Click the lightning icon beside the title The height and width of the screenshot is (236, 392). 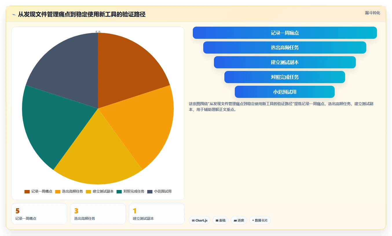(x=14, y=14)
